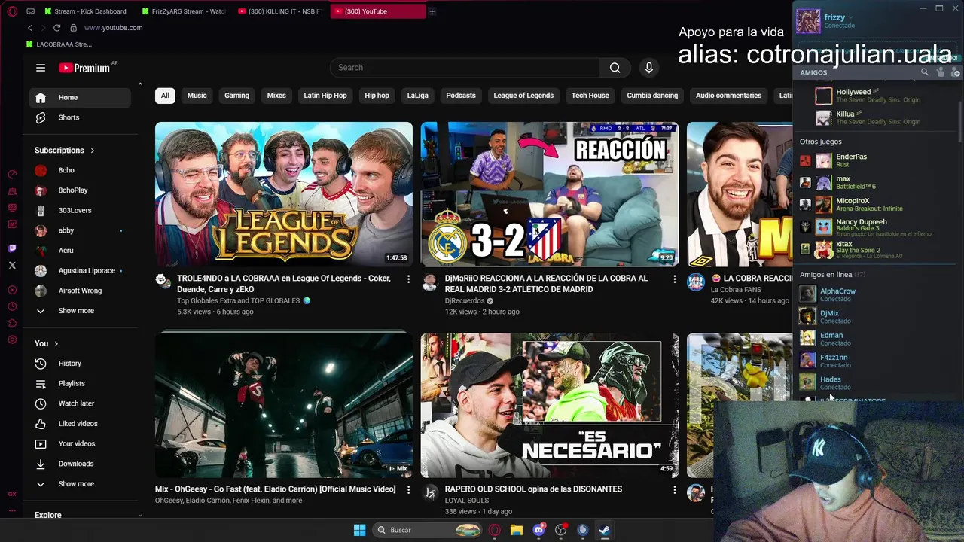
Task: Go to Shorts in the sidebar
Action: [x=80, y=117]
